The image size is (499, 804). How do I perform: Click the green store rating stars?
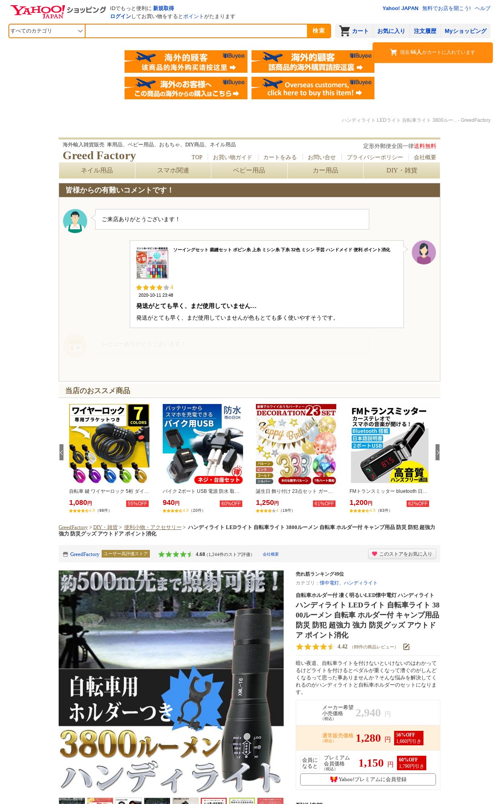click(176, 554)
